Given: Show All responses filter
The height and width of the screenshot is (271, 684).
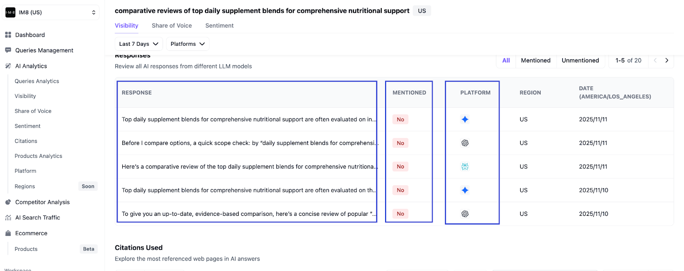Looking at the screenshot, I should (506, 61).
